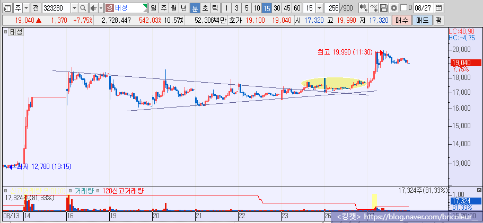The height and width of the screenshot is (223, 483).
Task: Click the trading volume 2,728,447
Action: [x=116, y=21]
